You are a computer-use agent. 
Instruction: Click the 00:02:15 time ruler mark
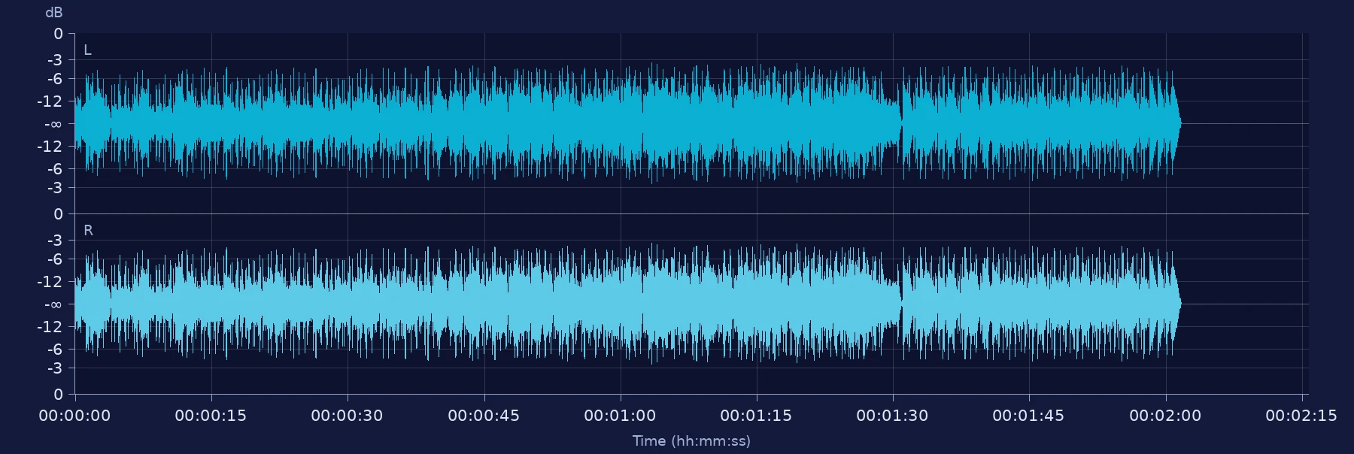[1301, 416]
